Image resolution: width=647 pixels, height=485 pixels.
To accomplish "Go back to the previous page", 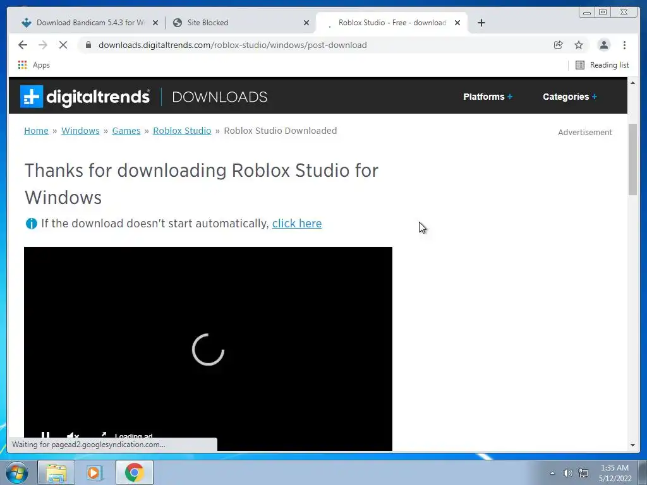I will point(23,45).
